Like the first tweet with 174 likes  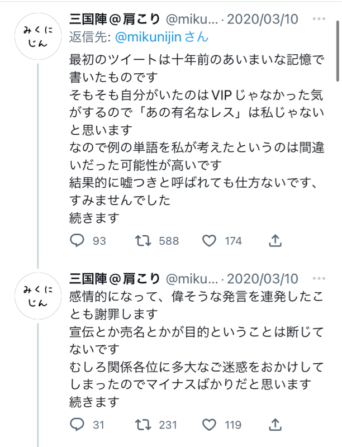[209, 241]
